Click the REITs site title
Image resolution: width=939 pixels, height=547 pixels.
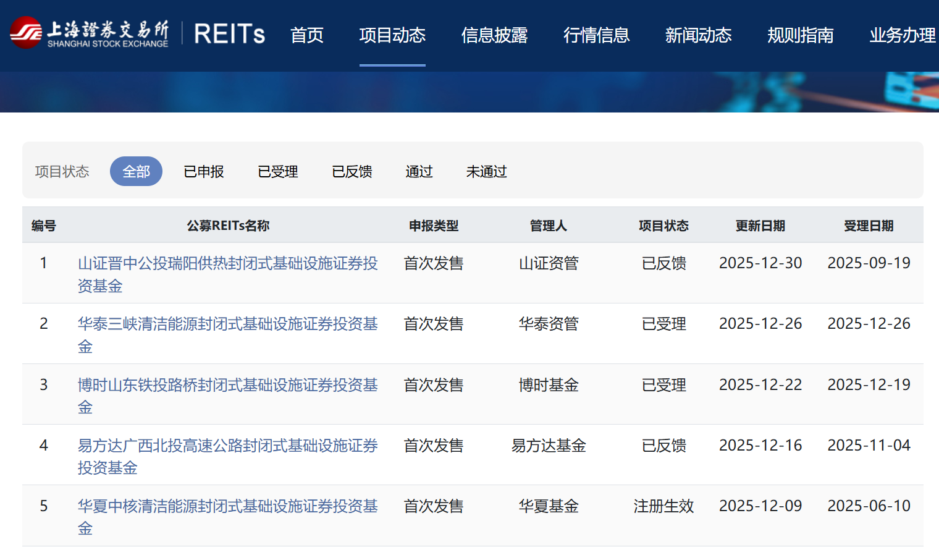tap(229, 34)
